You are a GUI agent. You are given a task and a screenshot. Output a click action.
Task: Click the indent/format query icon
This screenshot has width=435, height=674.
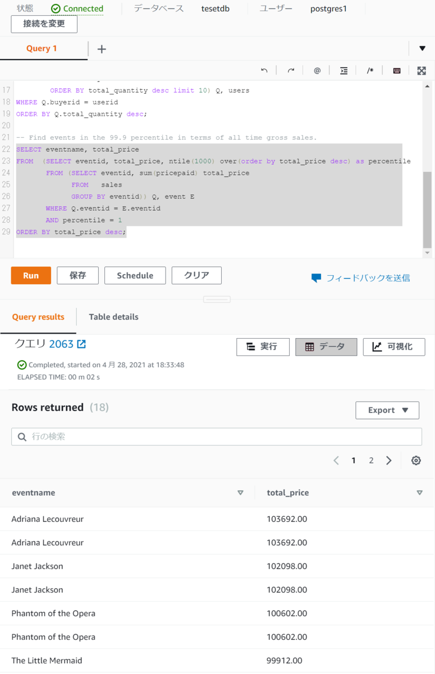344,70
